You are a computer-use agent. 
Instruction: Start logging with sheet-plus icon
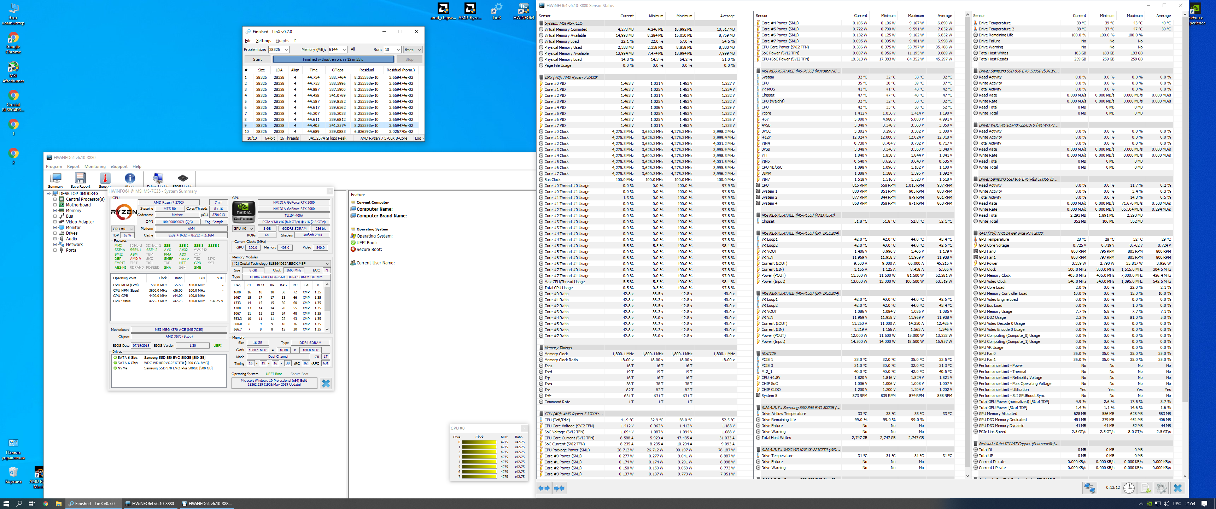pos(1146,488)
